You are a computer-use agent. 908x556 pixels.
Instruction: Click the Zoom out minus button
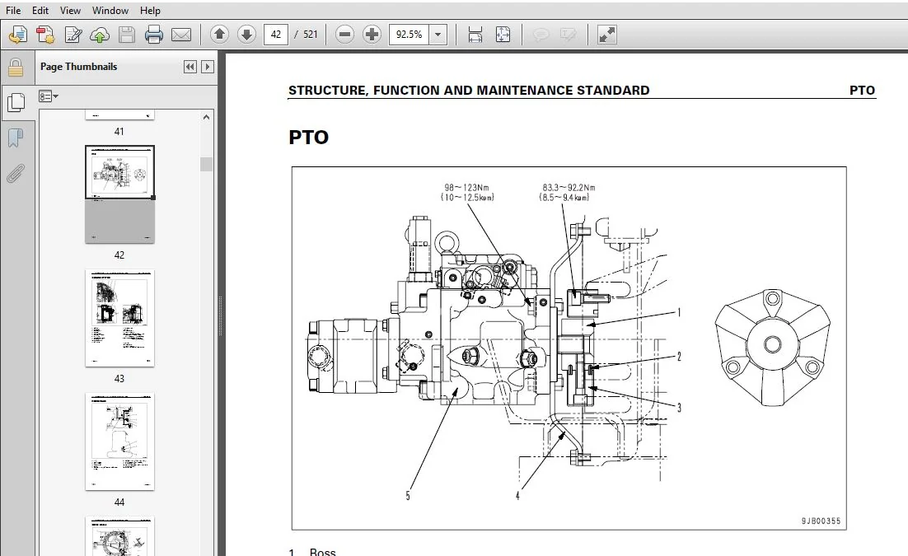[344, 35]
